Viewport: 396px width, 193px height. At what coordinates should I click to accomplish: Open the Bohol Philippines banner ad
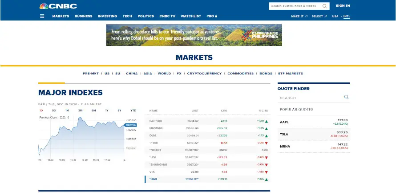194,35
